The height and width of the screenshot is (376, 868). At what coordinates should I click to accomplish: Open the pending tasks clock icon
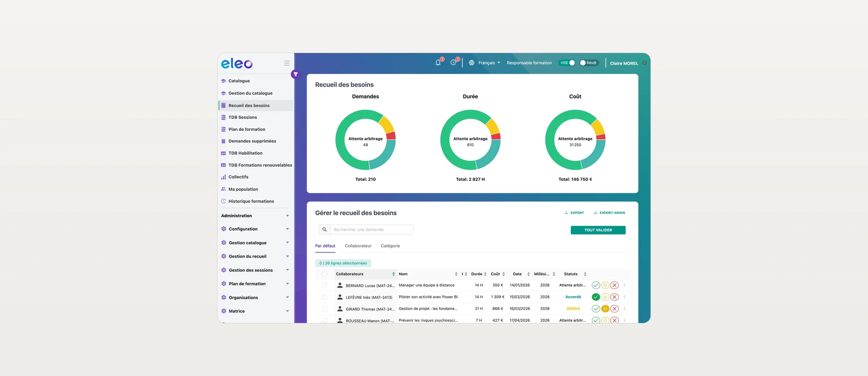click(x=453, y=63)
